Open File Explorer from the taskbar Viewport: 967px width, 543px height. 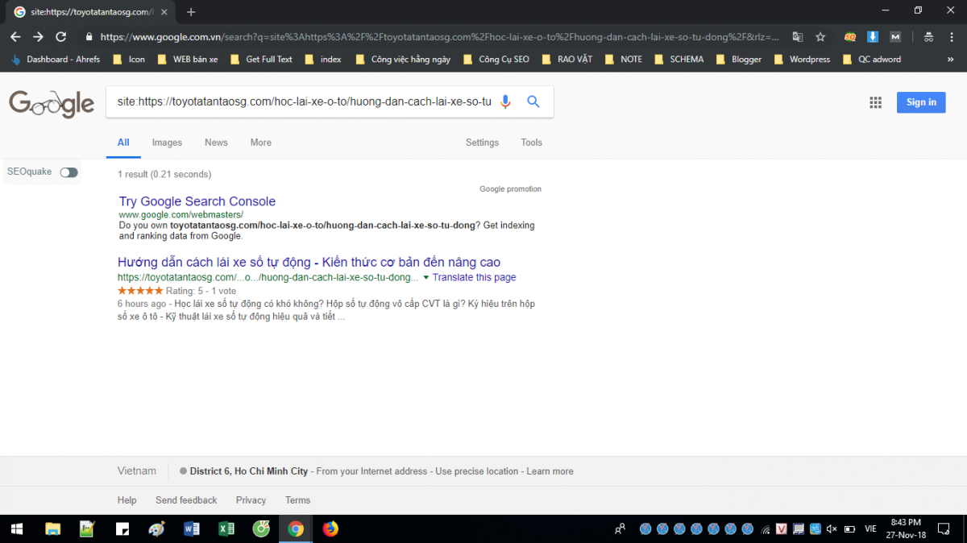[53, 529]
